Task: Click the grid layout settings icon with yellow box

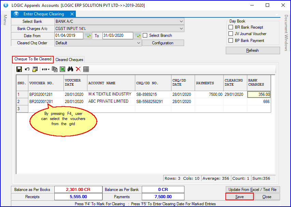Action: [35, 69]
